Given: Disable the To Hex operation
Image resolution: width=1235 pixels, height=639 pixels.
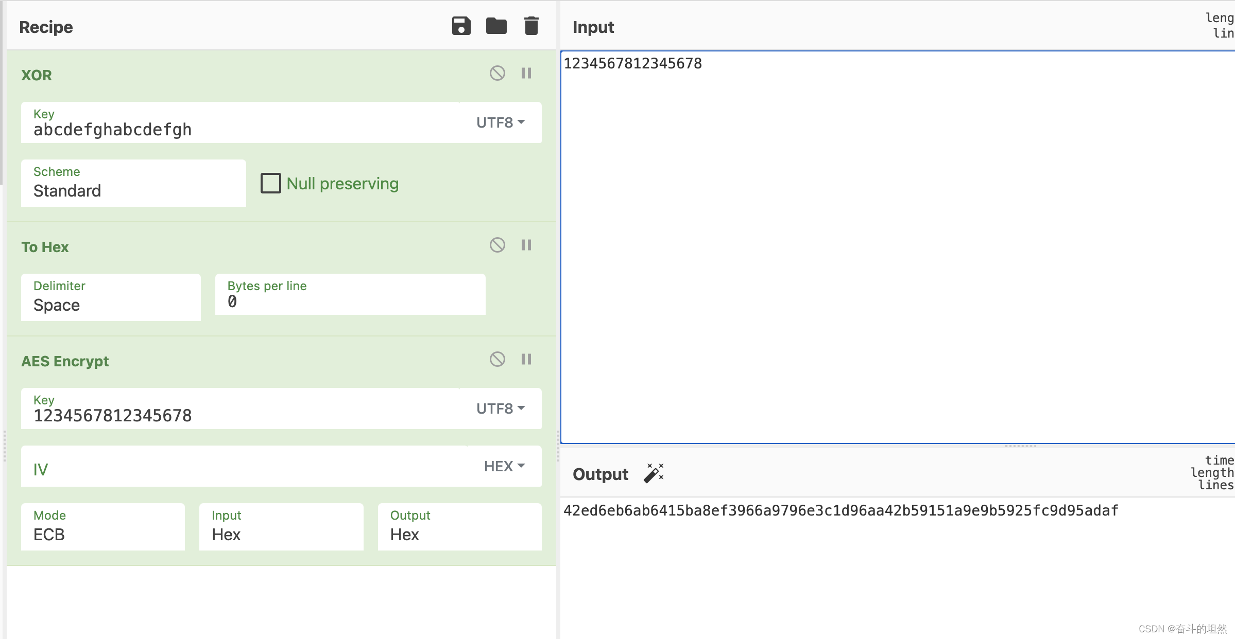Looking at the screenshot, I should [497, 245].
